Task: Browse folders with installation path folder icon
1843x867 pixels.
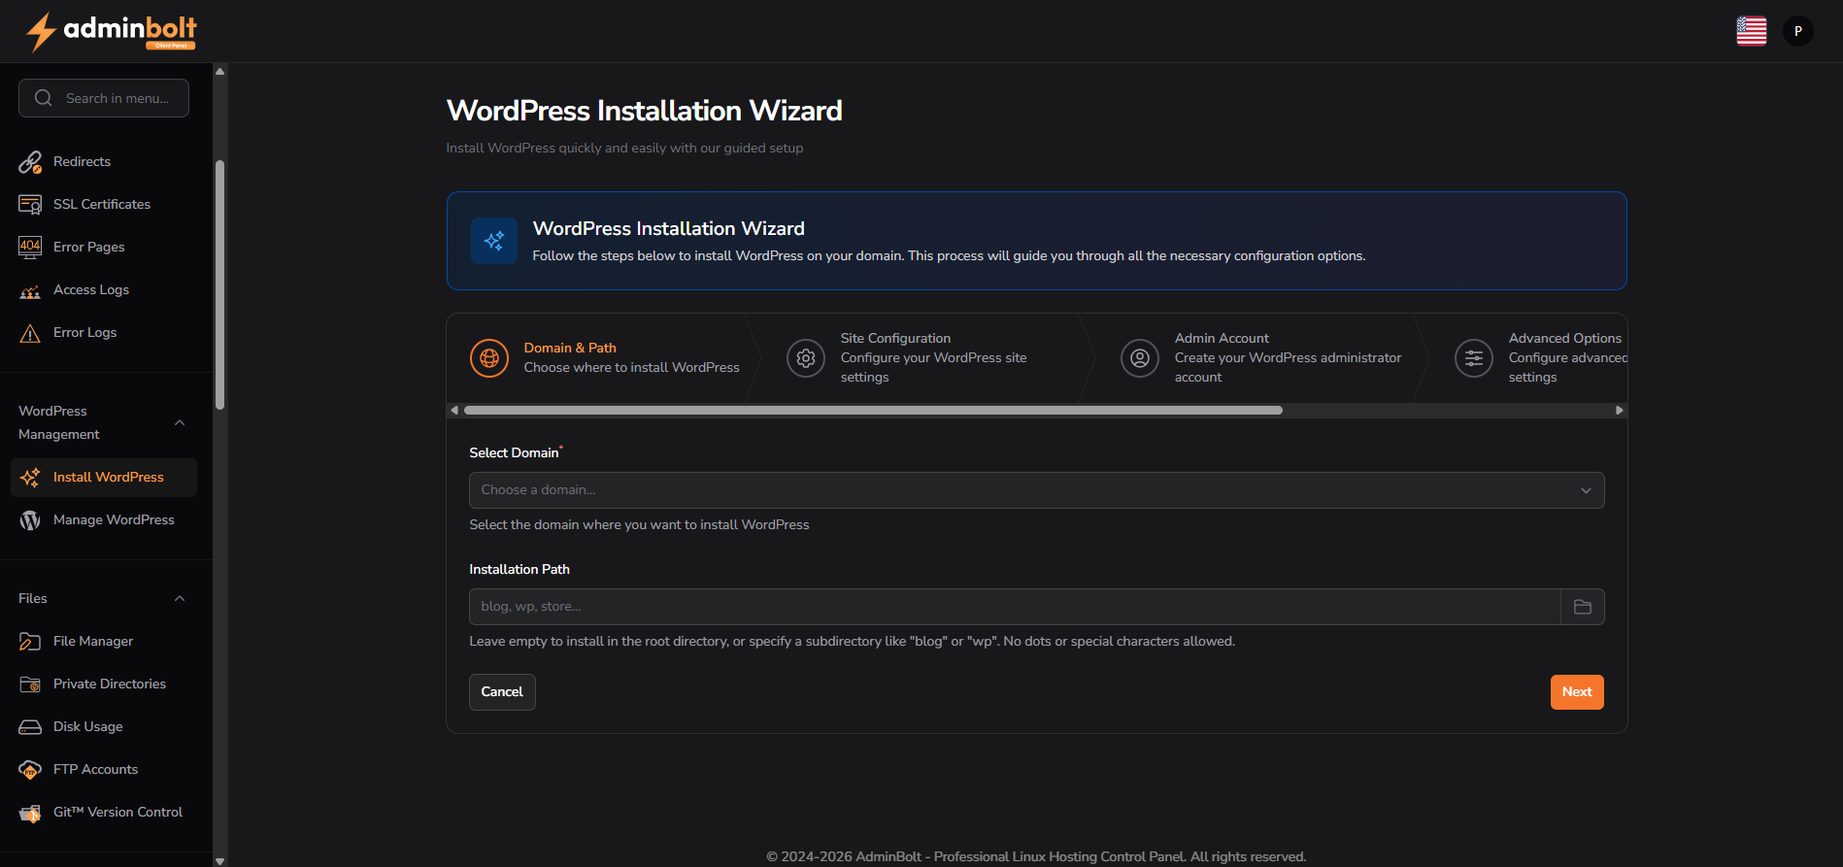Action: point(1583,607)
